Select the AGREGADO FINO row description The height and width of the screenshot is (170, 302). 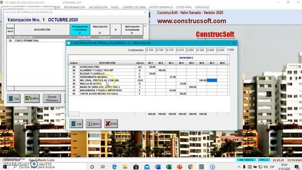[90, 67]
